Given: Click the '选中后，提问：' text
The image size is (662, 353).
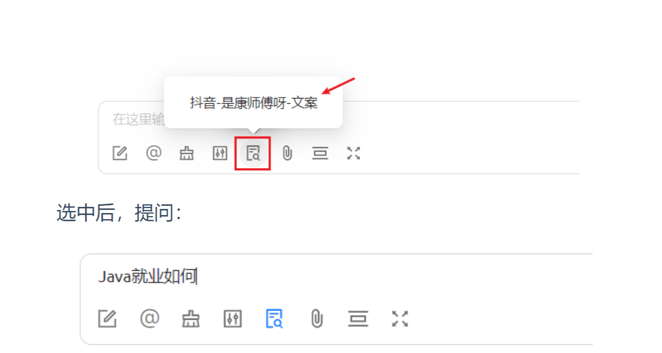Looking at the screenshot, I should 119,213.
